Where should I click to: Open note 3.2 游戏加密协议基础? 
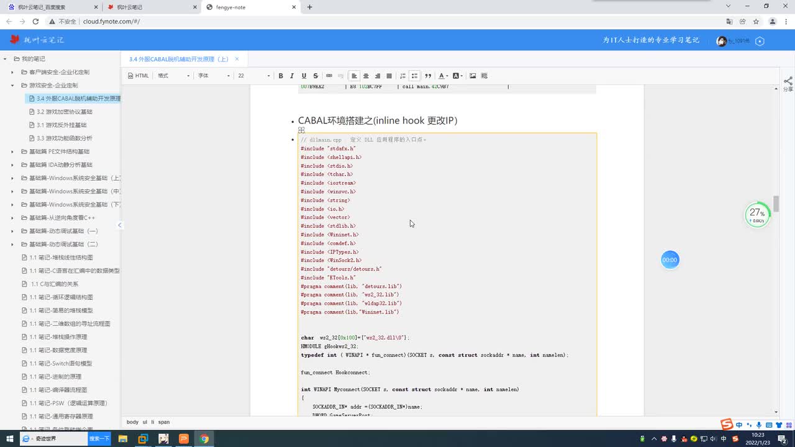(60, 112)
